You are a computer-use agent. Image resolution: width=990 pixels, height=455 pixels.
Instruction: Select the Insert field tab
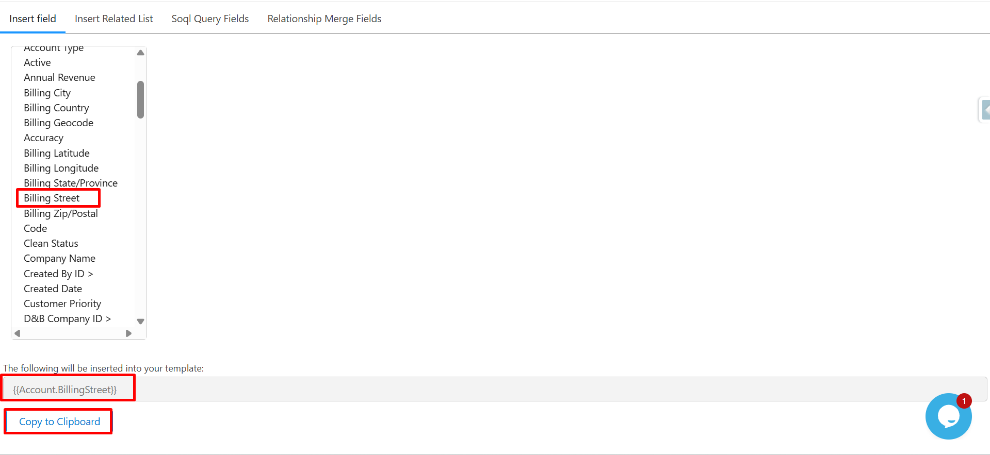tap(33, 19)
